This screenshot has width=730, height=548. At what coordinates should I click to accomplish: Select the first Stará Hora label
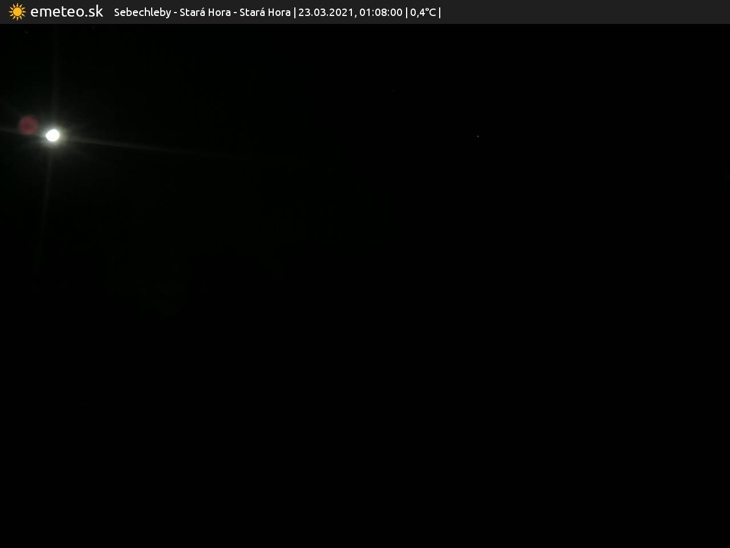[x=205, y=13]
